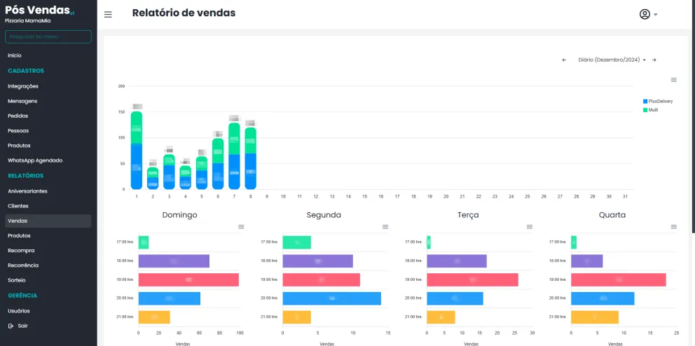Open the Segunda chart menu icon
Viewport: 695px width, 346px height.
(385, 227)
